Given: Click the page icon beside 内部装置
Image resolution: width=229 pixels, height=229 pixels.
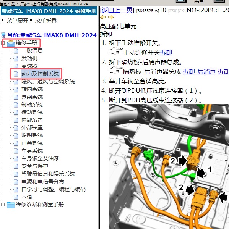Looking at the screenshot, I should pos(16,120).
